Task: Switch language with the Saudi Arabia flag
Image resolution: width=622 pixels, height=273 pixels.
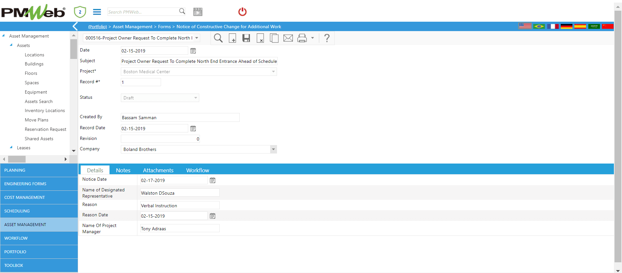Action: coord(594,26)
